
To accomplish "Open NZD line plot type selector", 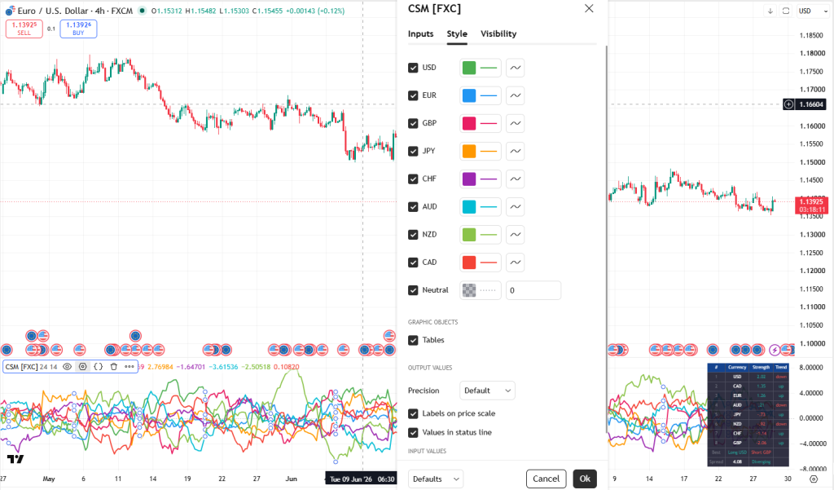I will pyautogui.click(x=515, y=234).
